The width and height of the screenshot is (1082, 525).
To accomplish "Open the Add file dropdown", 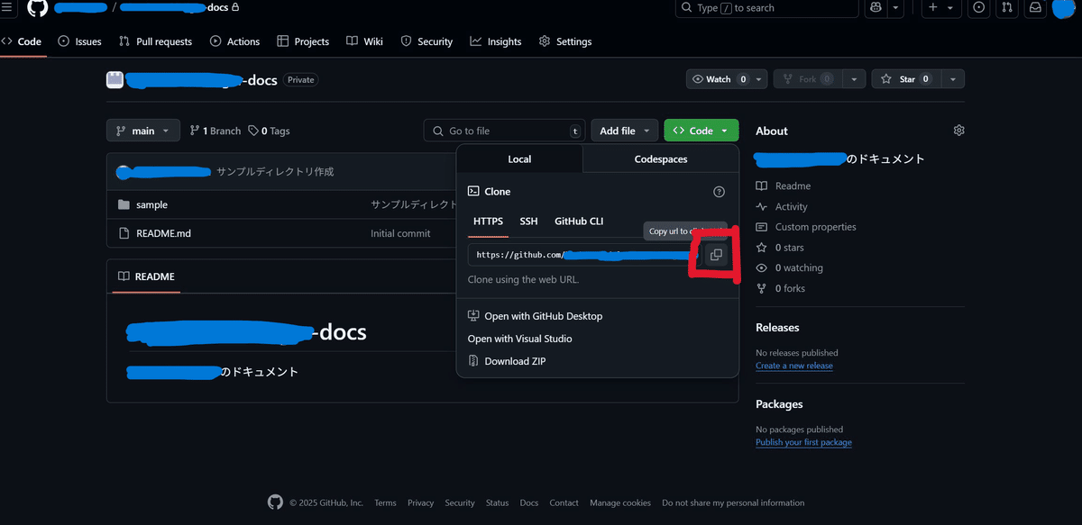I will pyautogui.click(x=625, y=131).
